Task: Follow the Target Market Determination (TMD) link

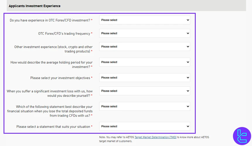Action: pos(155,137)
